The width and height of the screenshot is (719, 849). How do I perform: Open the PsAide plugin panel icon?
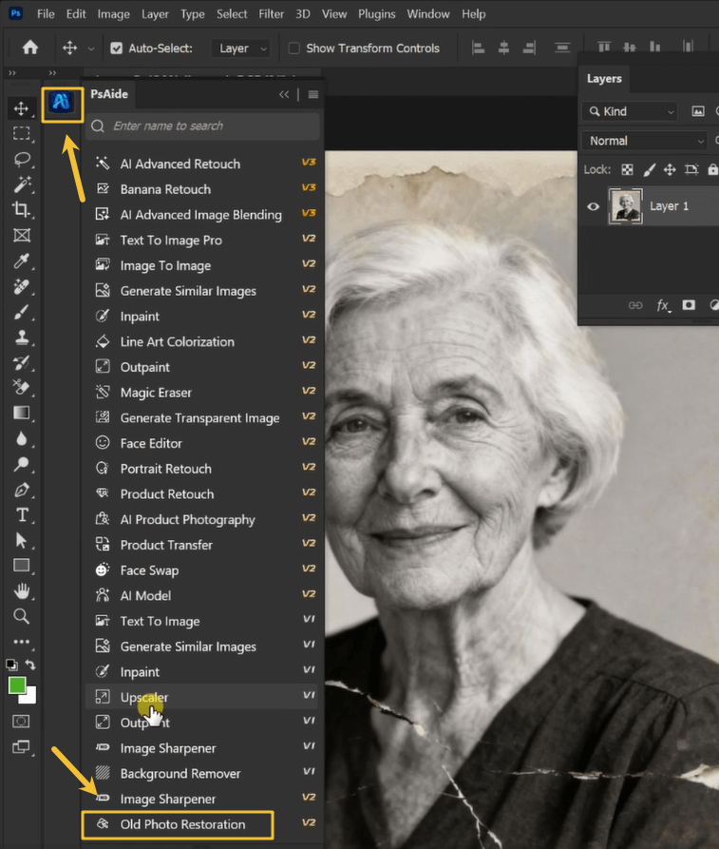tap(62, 102)
